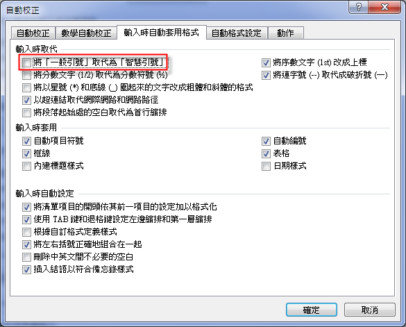Check 將分數文字 (1/2) 取代為分數符號 option
This screenshot has height=327, width=406.
coord(26,75)
